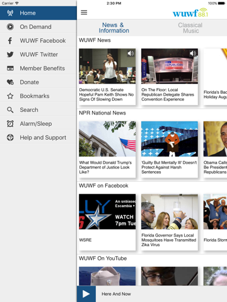This screenshot has width=227, height=302.
Task: Select Member Benefits menu entry
Action: click(x=38, y=69)
